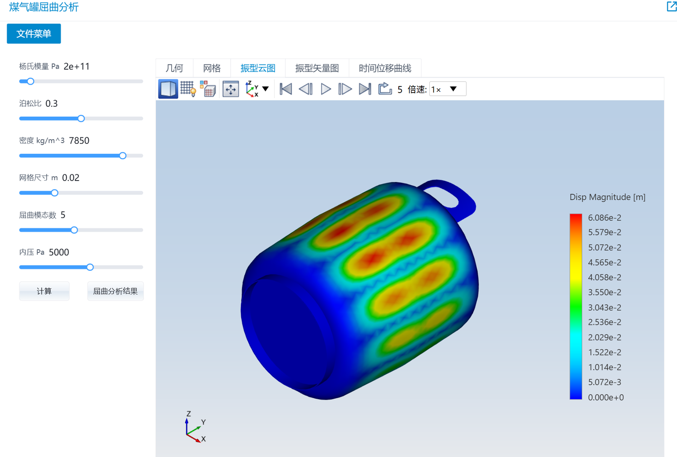
Task: Play the mode shape animation
Action: (325, 89)
